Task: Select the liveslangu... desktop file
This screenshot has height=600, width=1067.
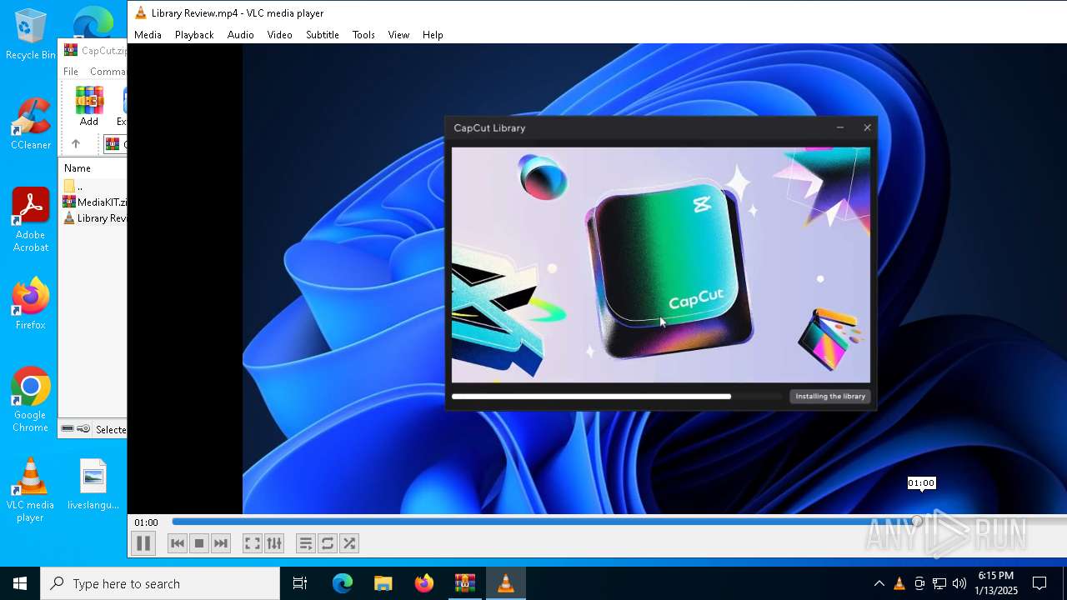Action: coord(93,484)
